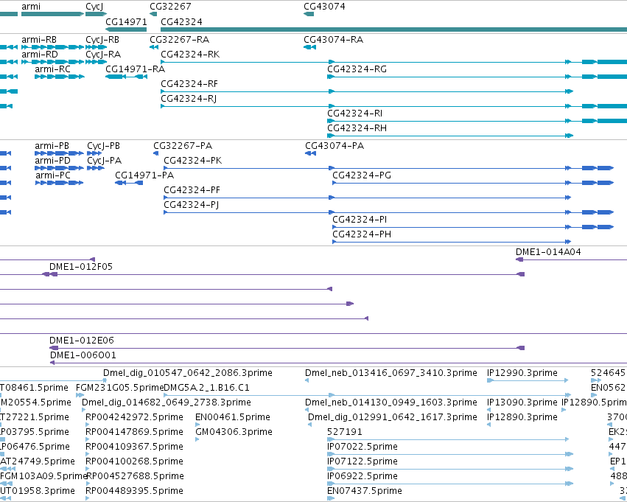Select Dmel_dig_010547_0642_2086.3prime label
The width and height of the screenshot is (627, 502).
click(188, 373)
